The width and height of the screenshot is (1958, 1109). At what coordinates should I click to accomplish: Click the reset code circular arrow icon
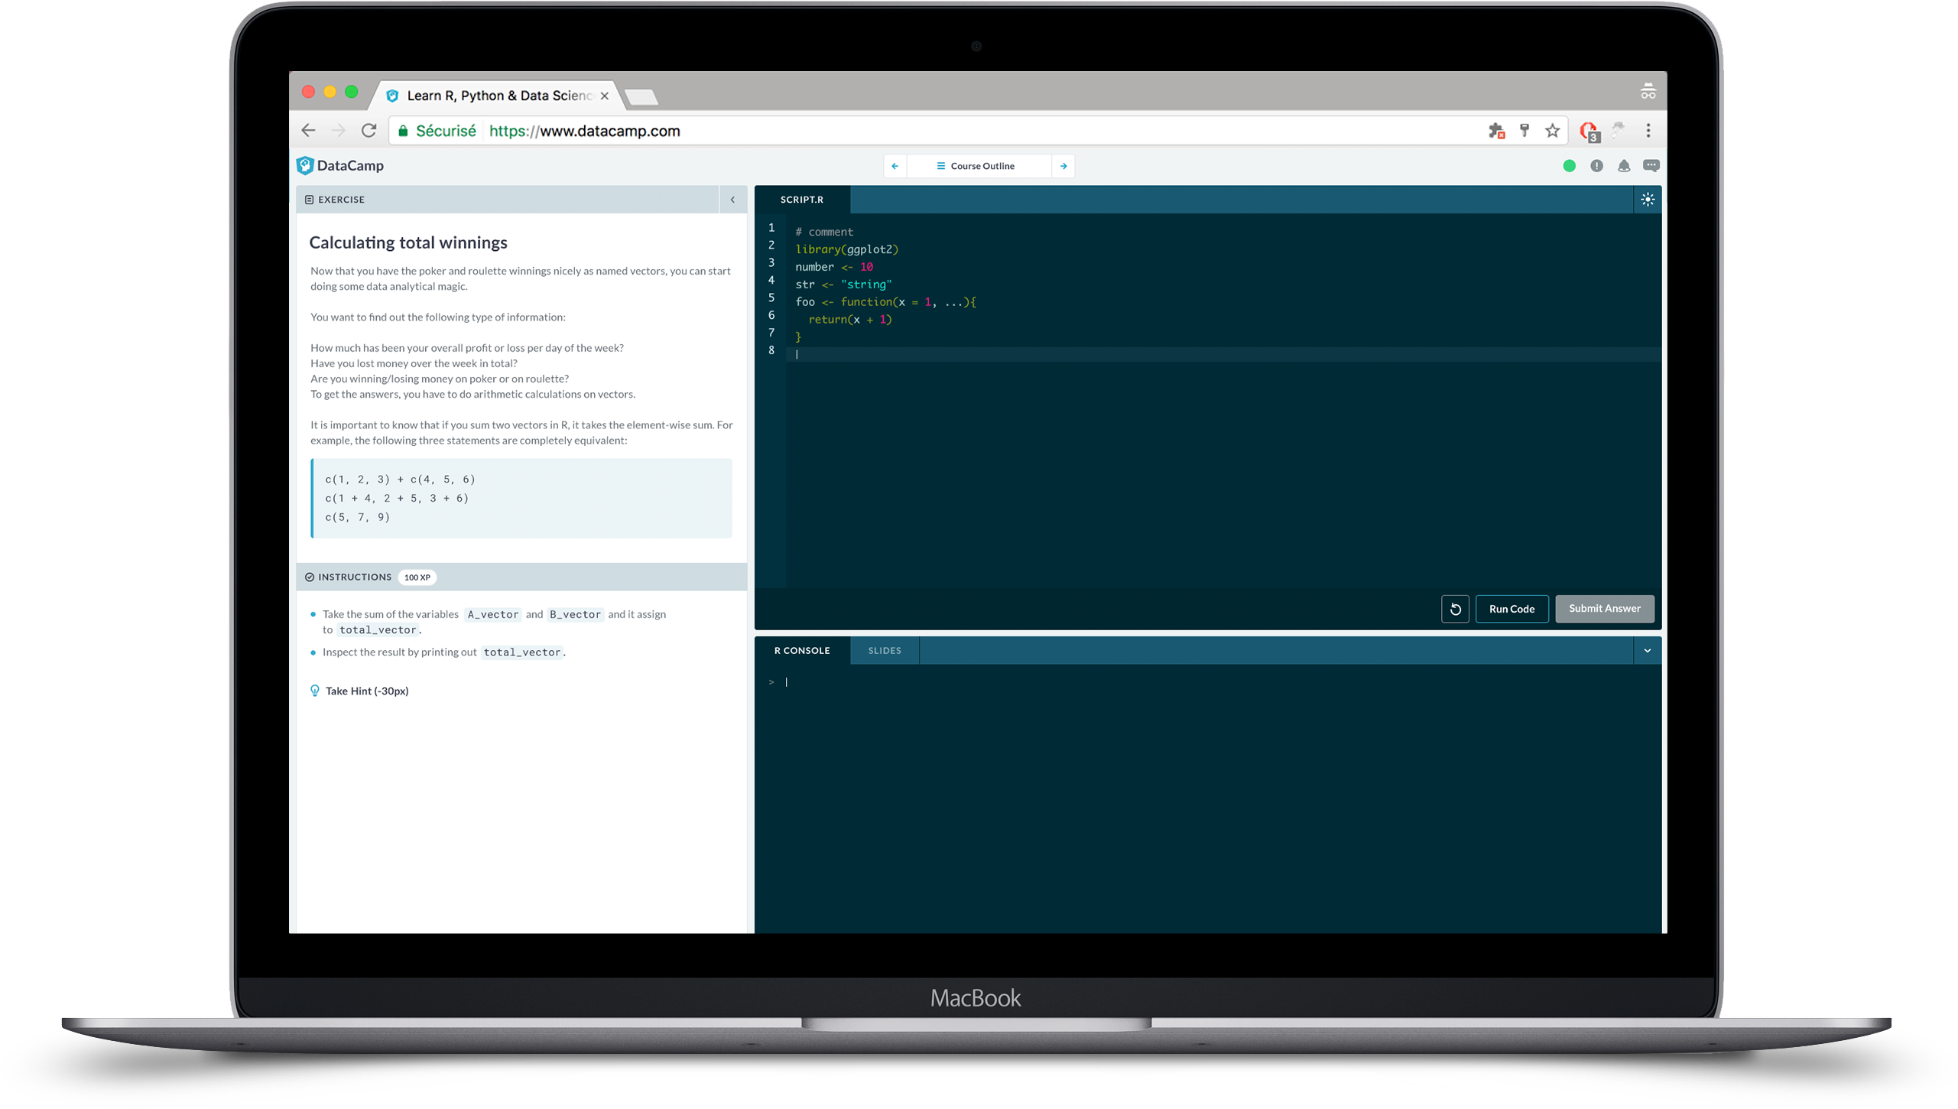(1455, 609)
